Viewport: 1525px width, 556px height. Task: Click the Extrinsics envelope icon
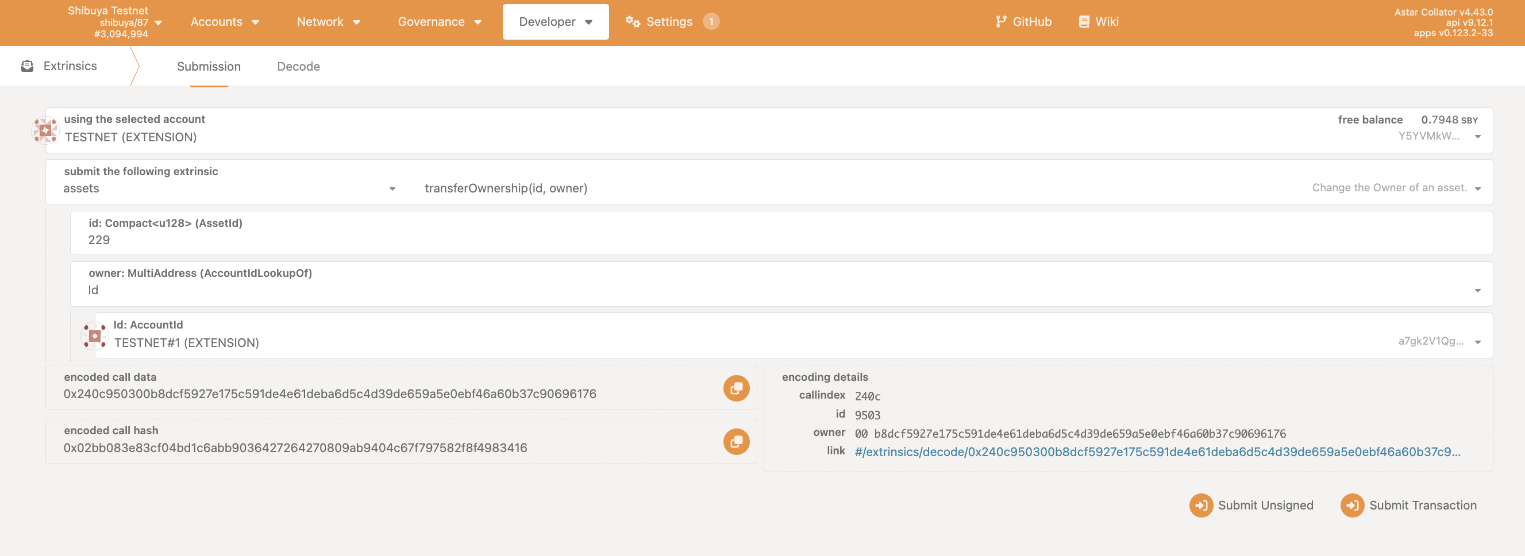27,66
